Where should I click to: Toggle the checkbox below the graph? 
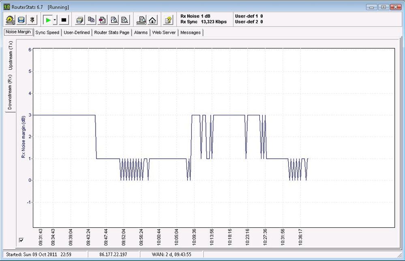pyautogui.click(x=21, y=240)
